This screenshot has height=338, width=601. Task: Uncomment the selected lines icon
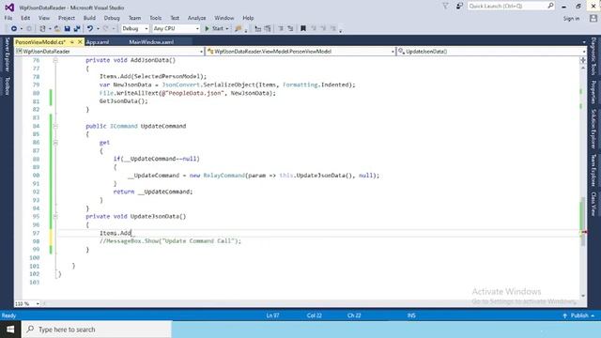pyautogui.click(x=290, y=29)
